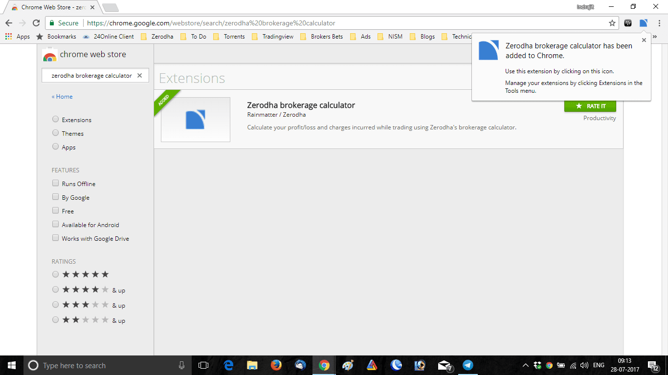668x375 pixels.
Task: Close the extension added notification popup
Action: [644, 41]
